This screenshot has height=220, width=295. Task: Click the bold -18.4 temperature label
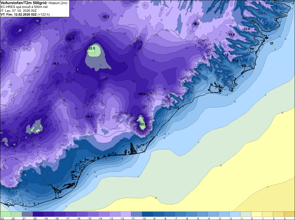(x=88, y=116)
